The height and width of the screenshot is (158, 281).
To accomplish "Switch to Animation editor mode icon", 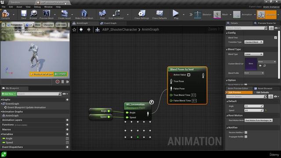I will pos(237,14).
